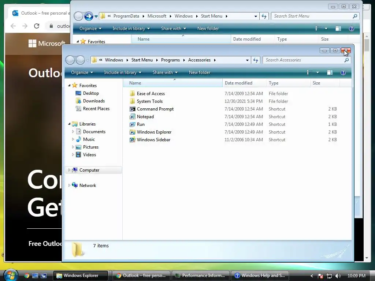Open Recent Places in Favorites
Screen dimensions: 375x281
pyautogui.click(x=96, y=108)
